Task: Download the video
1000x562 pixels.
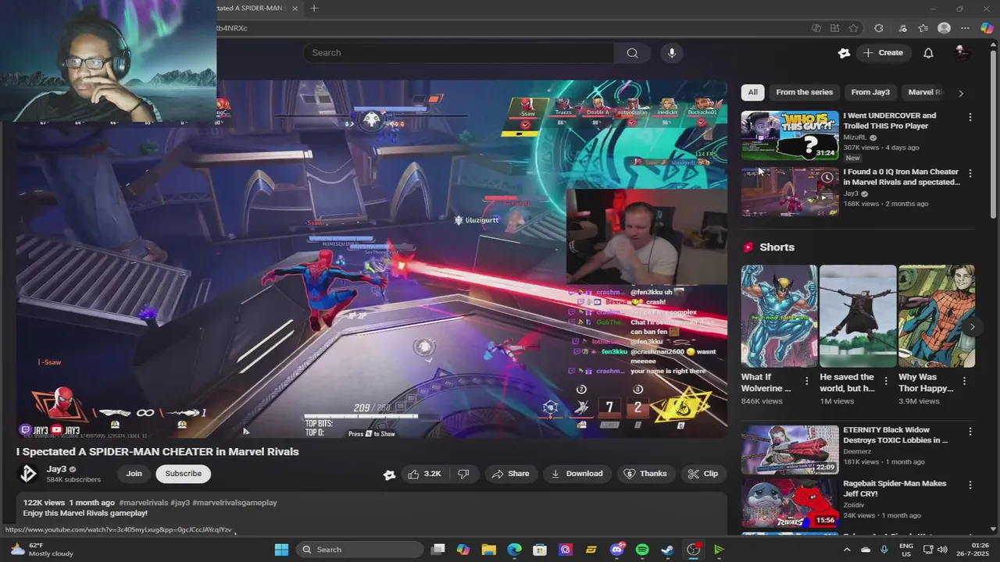Action: click(577, 474)
